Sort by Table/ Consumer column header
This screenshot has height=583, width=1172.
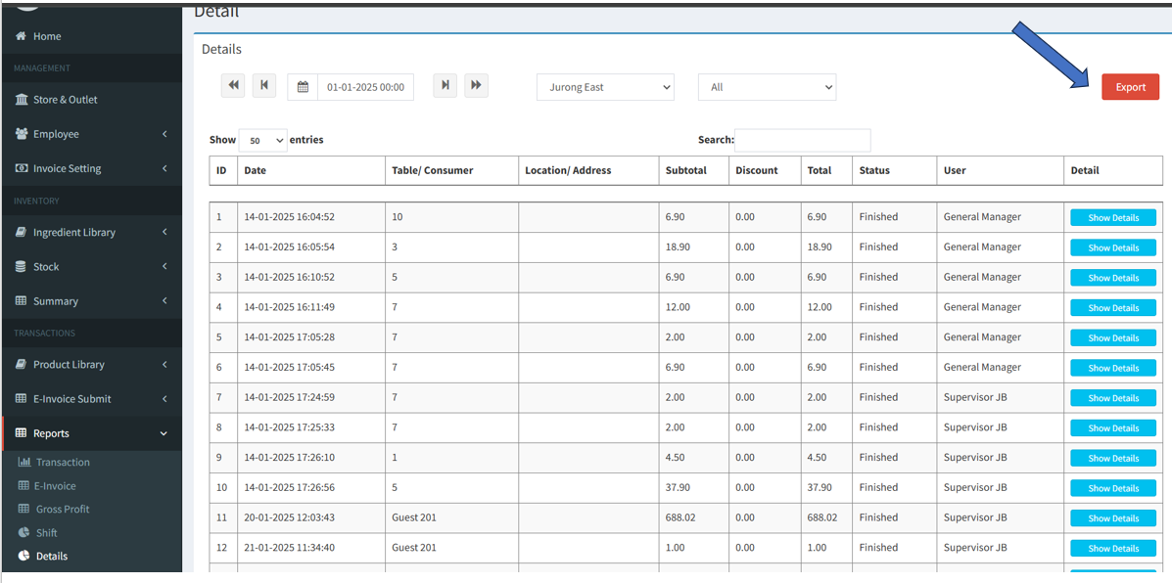tap(451, 170)
